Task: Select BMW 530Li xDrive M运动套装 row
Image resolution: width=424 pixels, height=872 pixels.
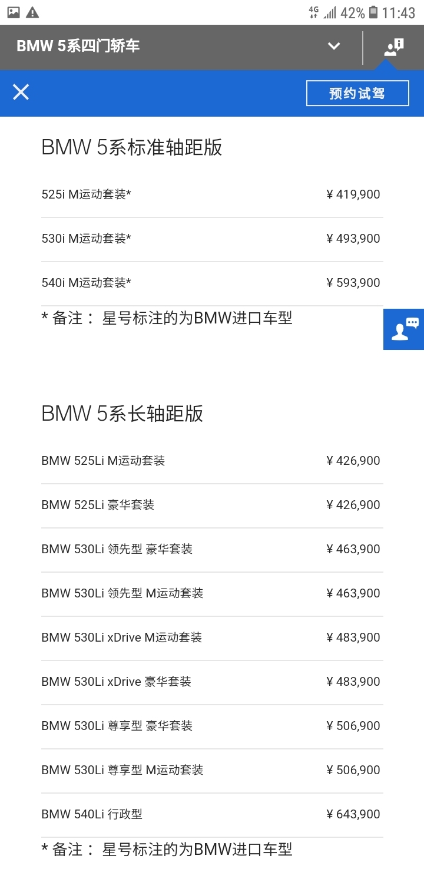Action: pos(212,638)
